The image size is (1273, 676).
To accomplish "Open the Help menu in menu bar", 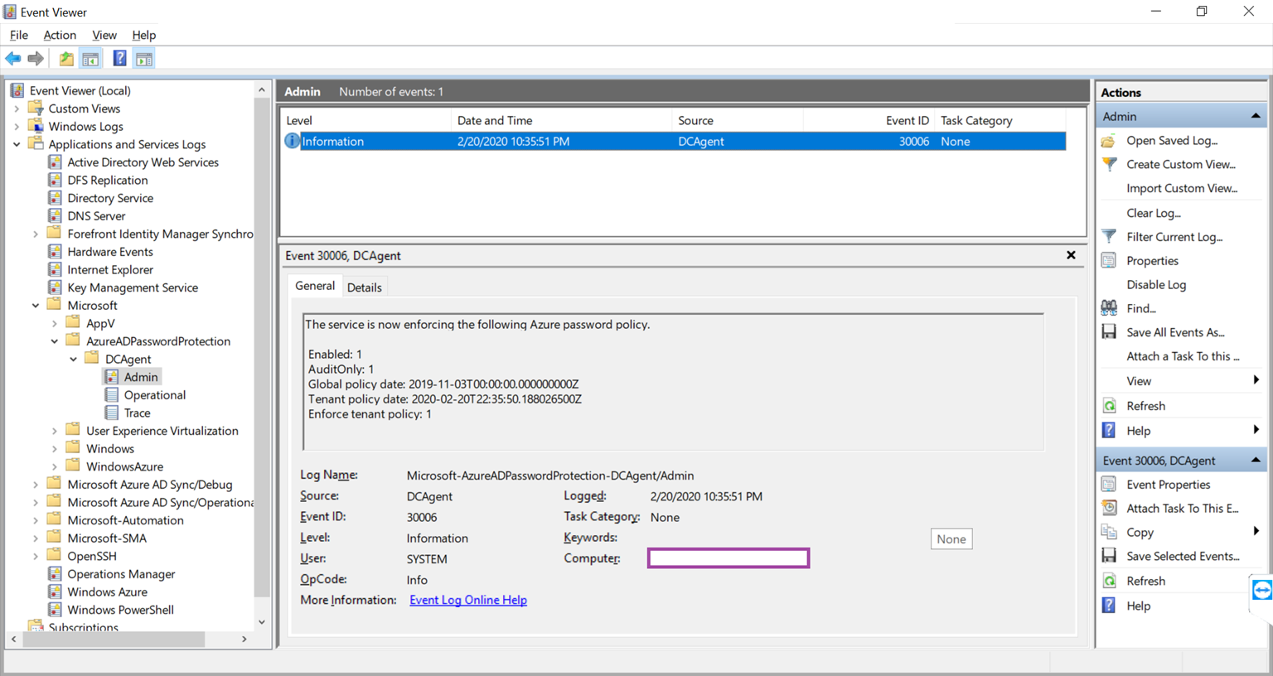I will point(144,35).
